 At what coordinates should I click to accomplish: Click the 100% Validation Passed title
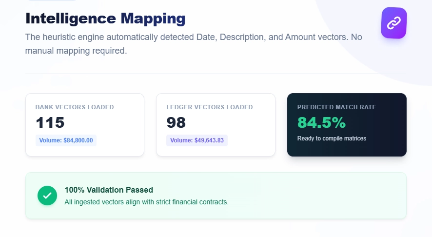click(109, 190)
